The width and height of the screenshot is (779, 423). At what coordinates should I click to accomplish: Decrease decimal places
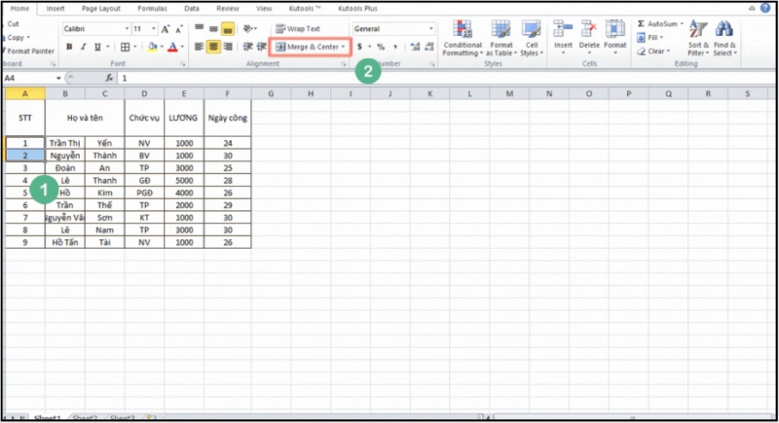429,47
